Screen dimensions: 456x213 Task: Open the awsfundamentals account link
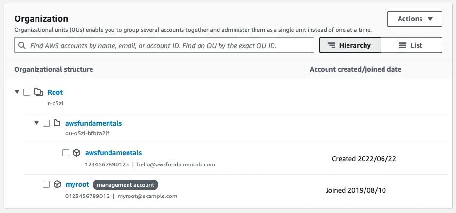click(113, 153)
